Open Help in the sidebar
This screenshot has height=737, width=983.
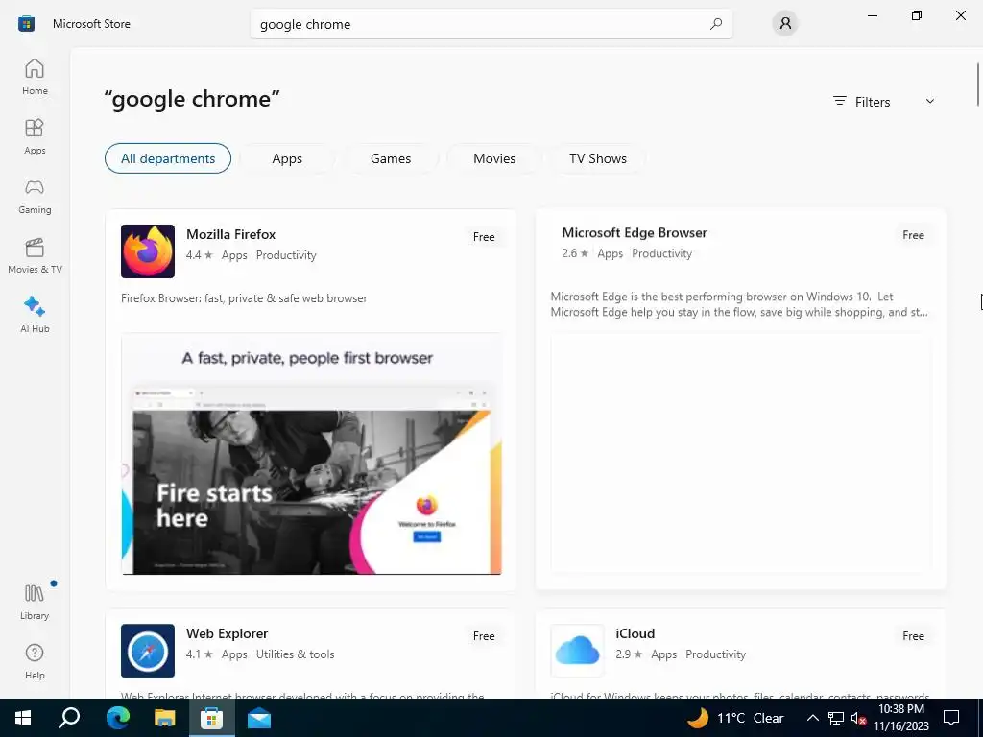[35, 661]
